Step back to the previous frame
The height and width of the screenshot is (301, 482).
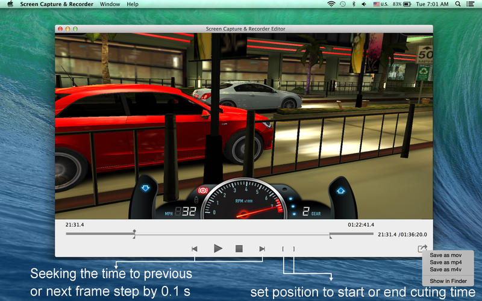click(x=194, y=249)
